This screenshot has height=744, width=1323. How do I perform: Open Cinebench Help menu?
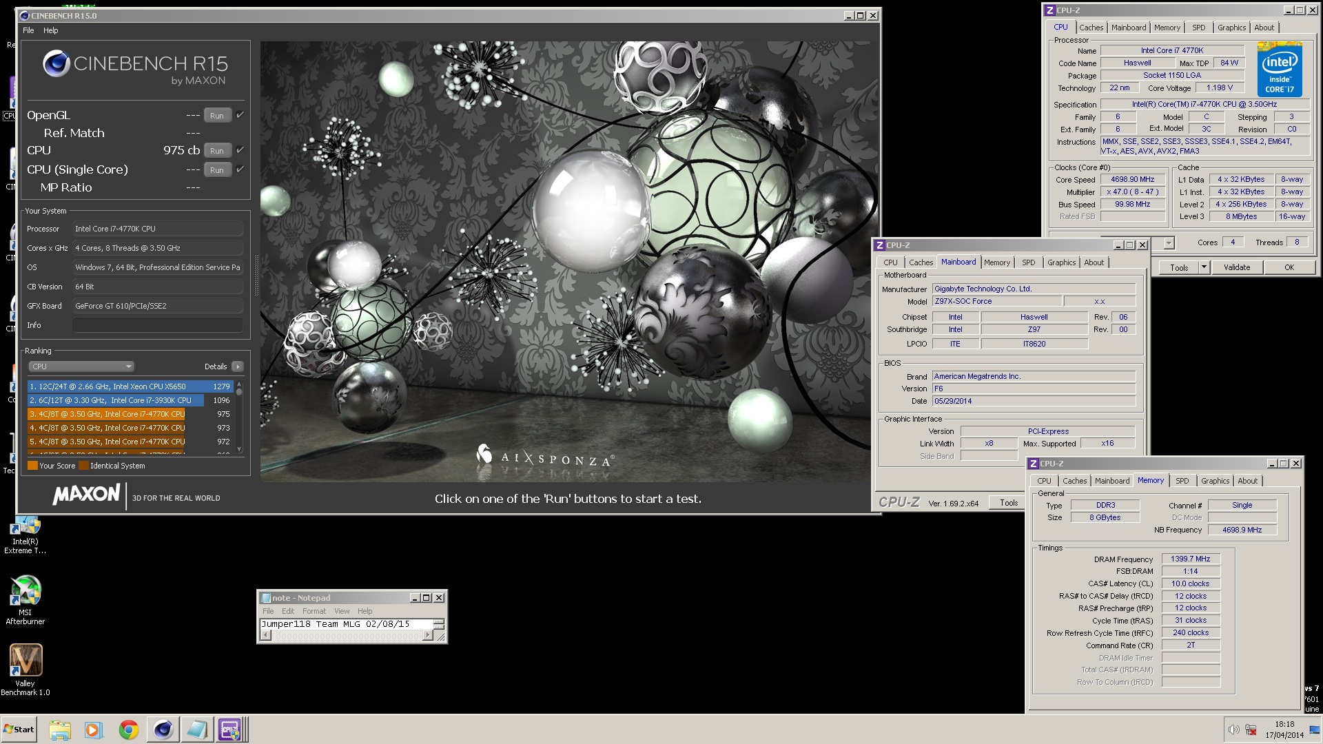51,30
